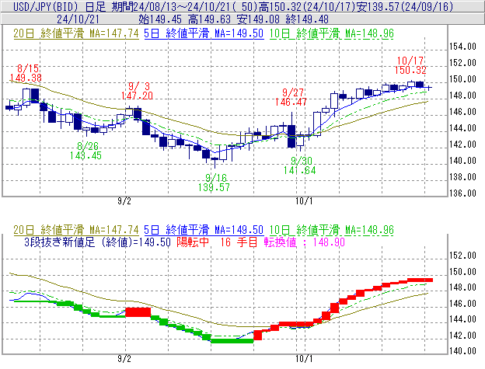Click the 154.00 price axis label
This screenshot has height=369, width=485.
click(x=462, y=47)
